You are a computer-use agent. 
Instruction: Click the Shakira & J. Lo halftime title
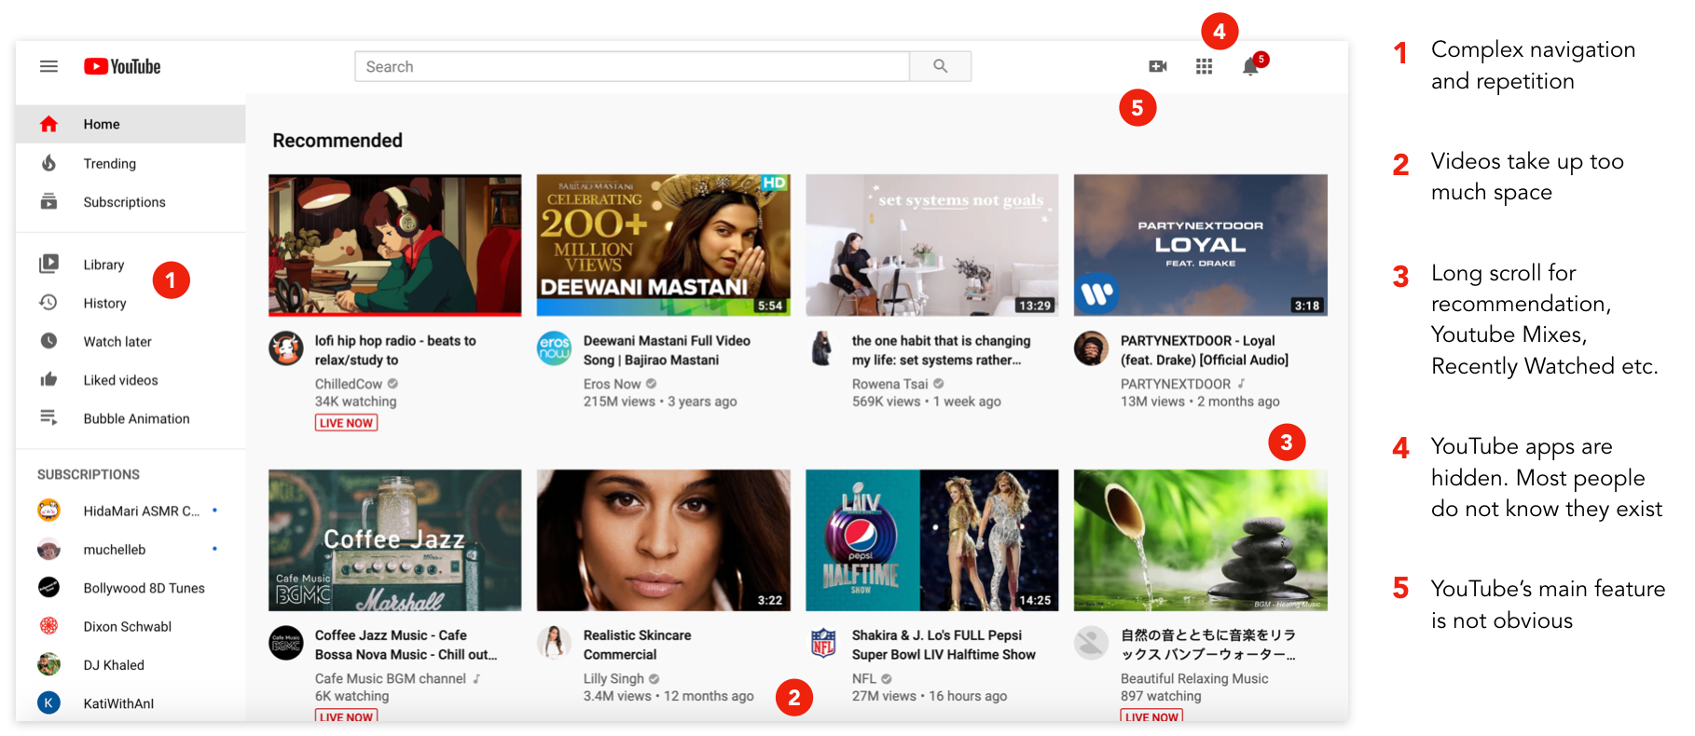pyautogui.click(x=944, y=645)
